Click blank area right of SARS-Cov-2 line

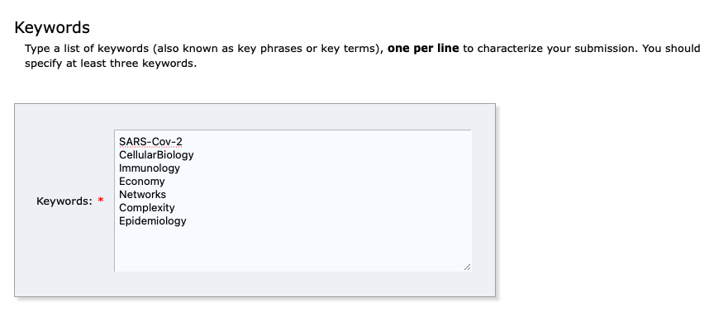325,141
